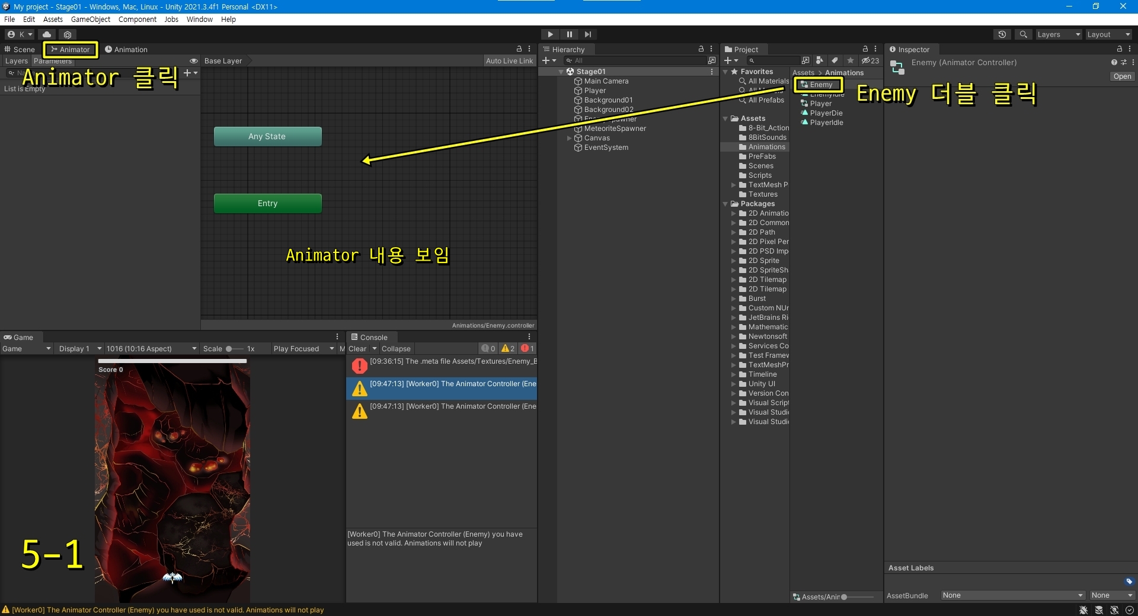Open the Hierarchy panel options menu

click(711, 49)
